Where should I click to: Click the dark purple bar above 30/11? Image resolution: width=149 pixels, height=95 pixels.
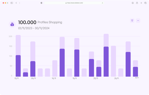135,72
